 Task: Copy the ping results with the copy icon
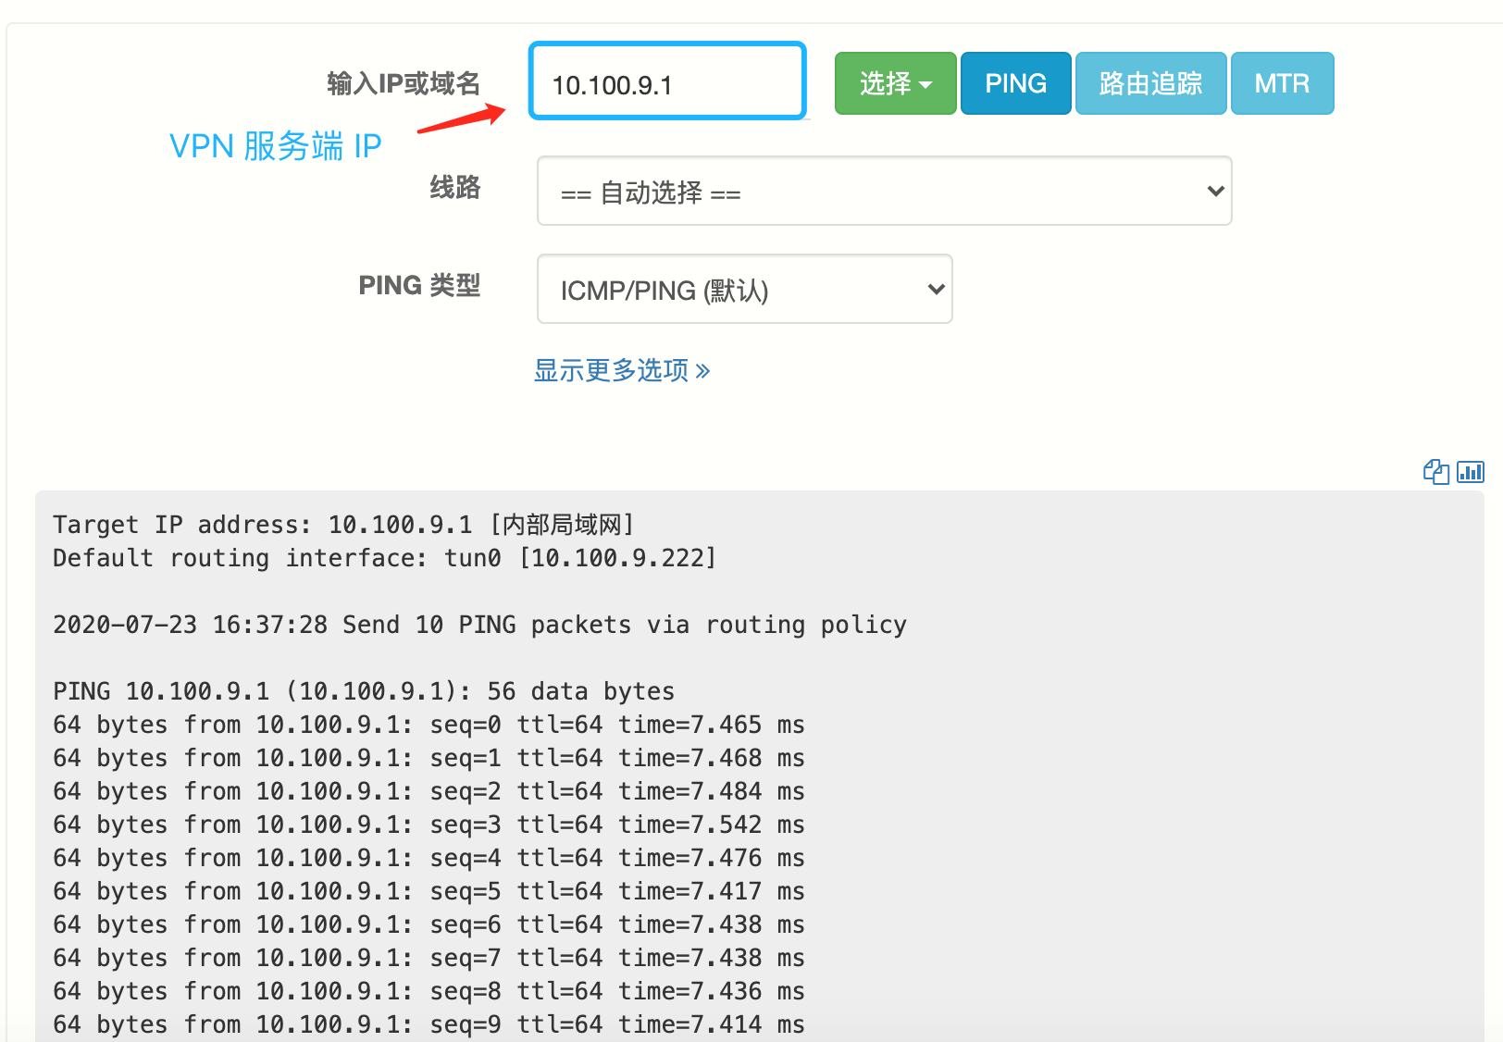pyautogui.click(x=1435, y=472)
